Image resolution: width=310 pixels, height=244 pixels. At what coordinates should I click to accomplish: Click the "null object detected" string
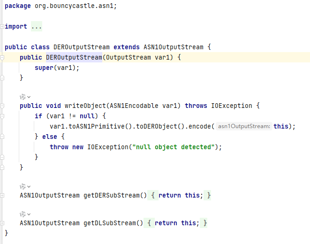[174, 147]
